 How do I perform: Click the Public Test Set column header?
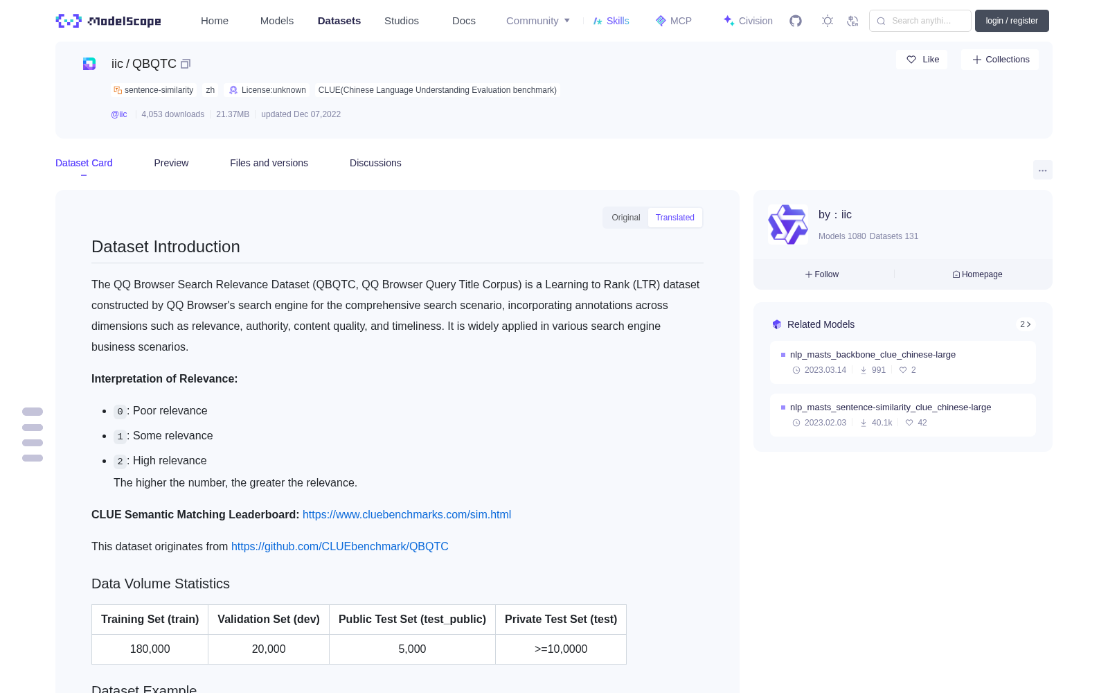pos(412,620)
